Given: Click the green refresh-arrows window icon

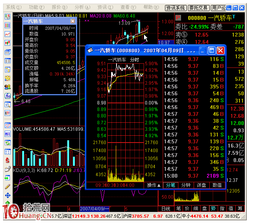Looking at the screenshot, I should tap(8, 143).
